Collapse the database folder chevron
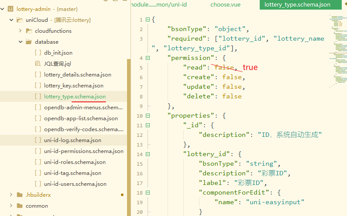This screenshot has height=216, width=347. click(21, 42)
